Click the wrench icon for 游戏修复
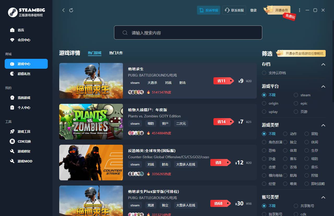Screen dimensions: 334x216 12,151
